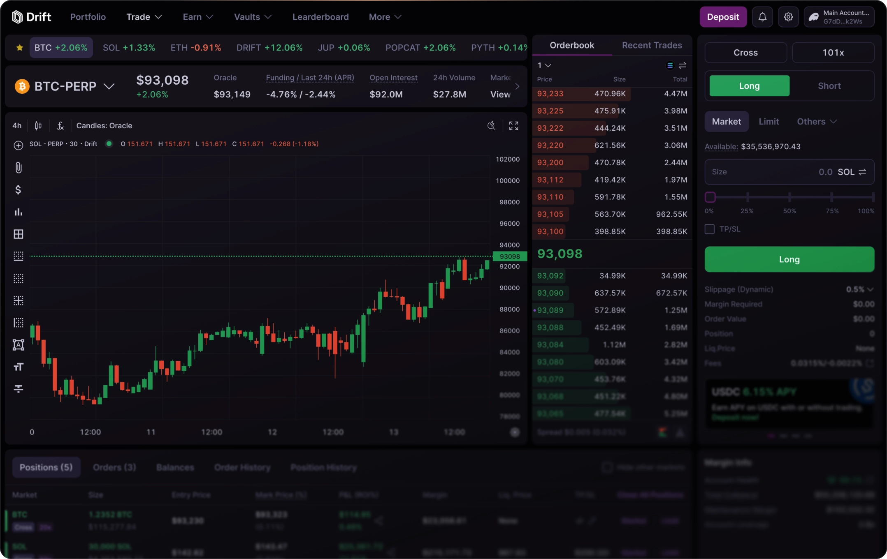Switch to the Recent Trades tab
The width and height of the screenshot is (887, 559).
[x=652, y=45]
